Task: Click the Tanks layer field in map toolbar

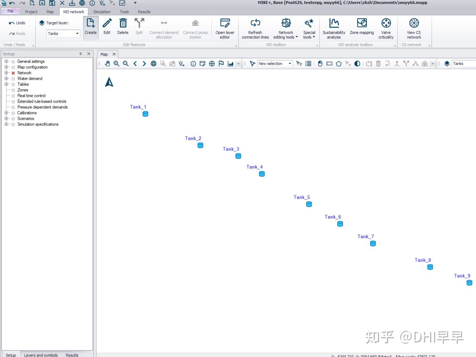Action: coord(464,63)
